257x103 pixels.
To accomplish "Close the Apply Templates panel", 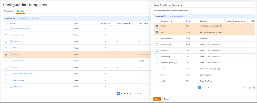I will 254,5.
